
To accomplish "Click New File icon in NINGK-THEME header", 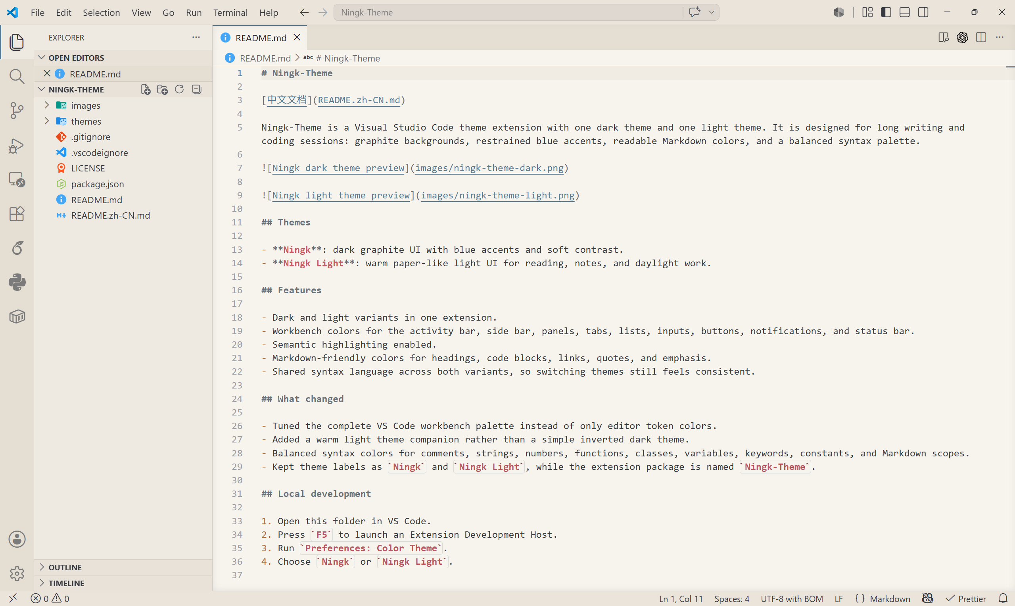I will pos(146,89).
